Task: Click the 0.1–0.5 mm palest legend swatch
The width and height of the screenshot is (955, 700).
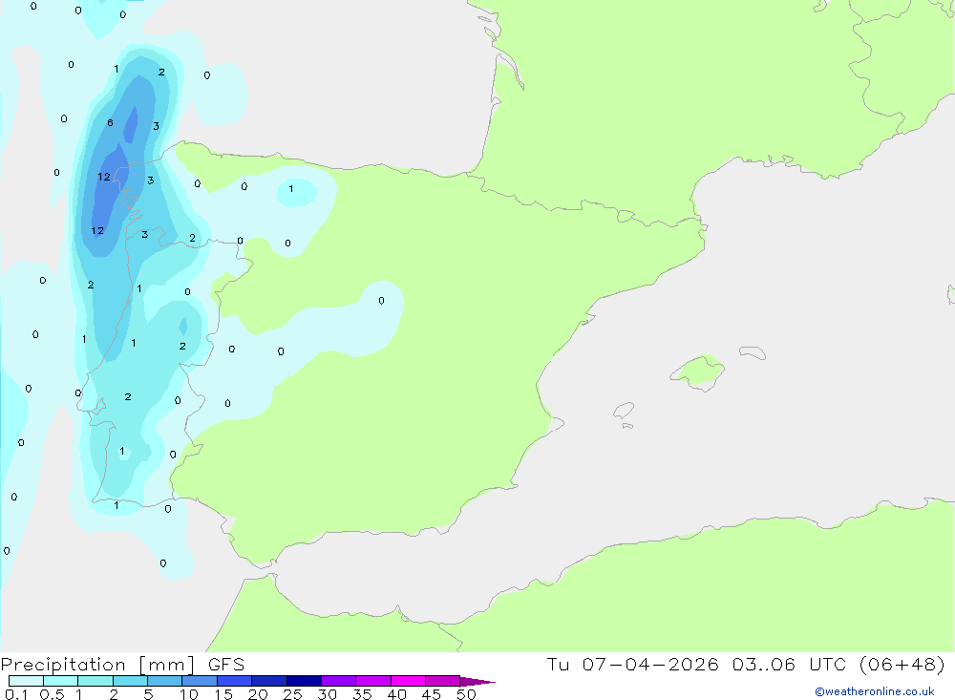Action: (26, 681)
